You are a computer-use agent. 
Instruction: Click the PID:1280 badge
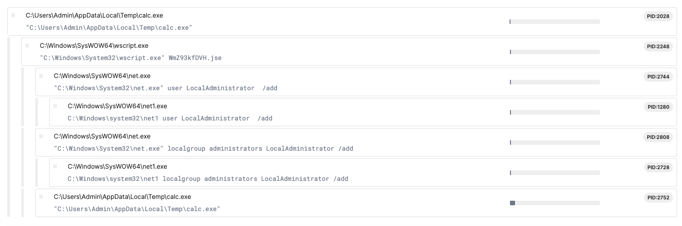[658, 107]
